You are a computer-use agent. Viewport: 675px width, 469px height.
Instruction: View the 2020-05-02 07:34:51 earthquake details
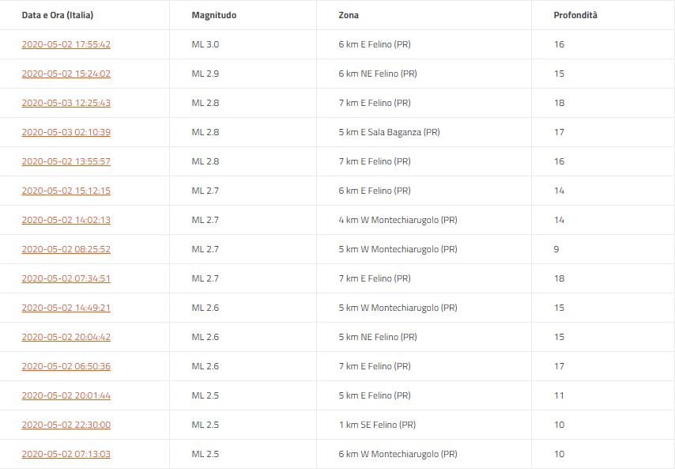pyautogui.click(x=66, y=278)
